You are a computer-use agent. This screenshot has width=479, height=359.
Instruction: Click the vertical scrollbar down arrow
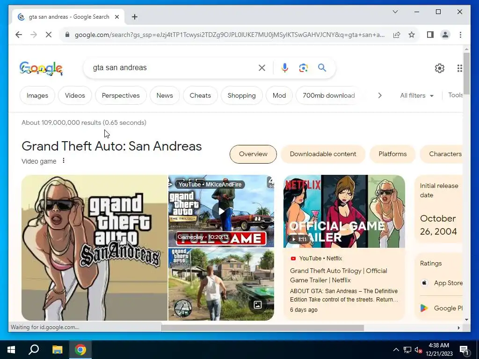(x=466, y=320)
